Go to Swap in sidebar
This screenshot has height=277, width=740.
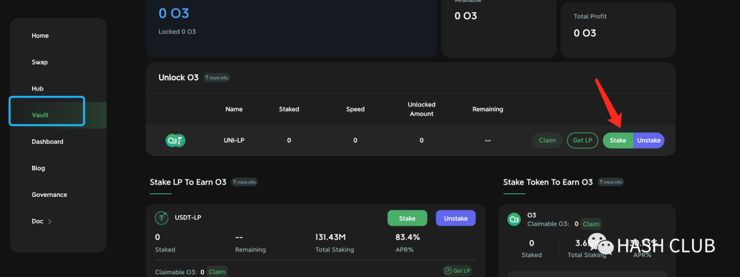click(40, 62)
